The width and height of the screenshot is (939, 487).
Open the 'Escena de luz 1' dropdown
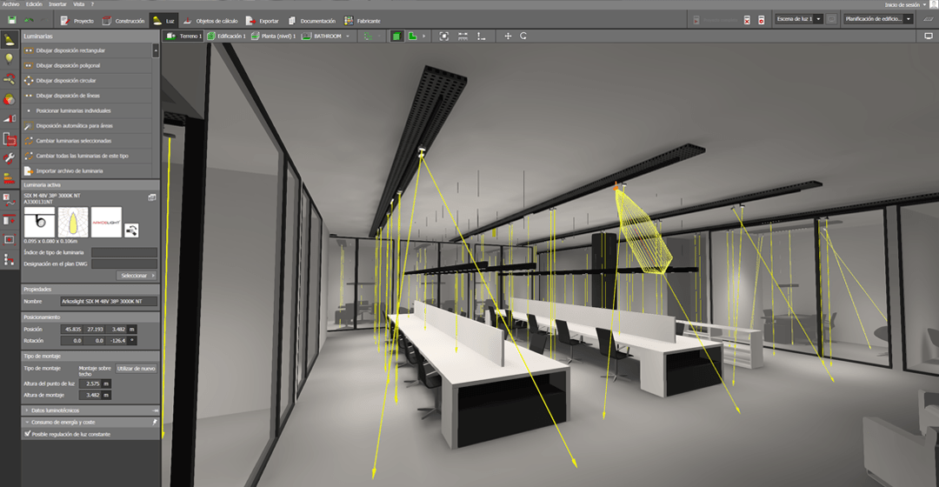pos(797,18)
